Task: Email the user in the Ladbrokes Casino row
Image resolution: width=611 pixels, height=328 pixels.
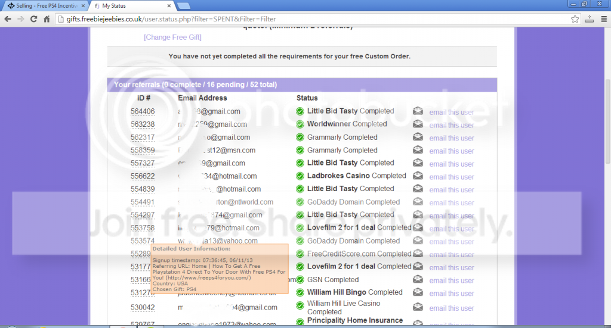Action: tap(452, 177)
